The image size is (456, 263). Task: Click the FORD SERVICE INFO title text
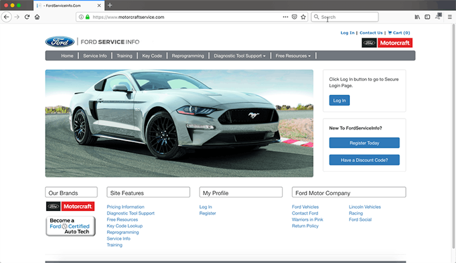pos(110,42)
